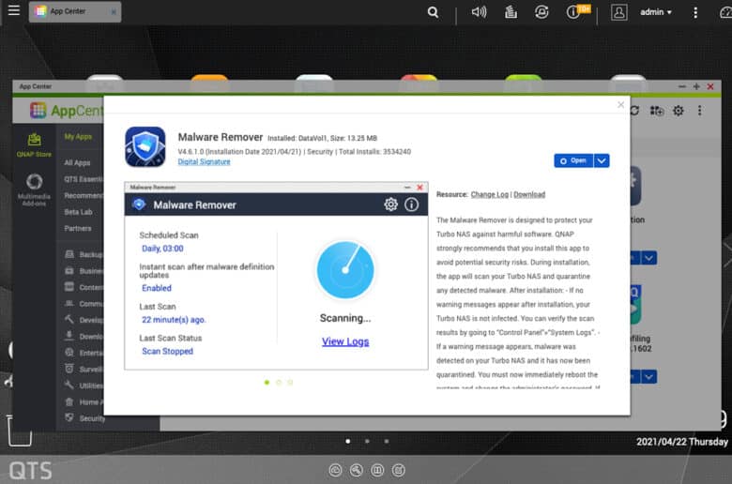Image resolution: width=732 pixels, height=484 pixels.
Task: Open the Download resource link
Action: pyautogui.click(x=529, y=194)
